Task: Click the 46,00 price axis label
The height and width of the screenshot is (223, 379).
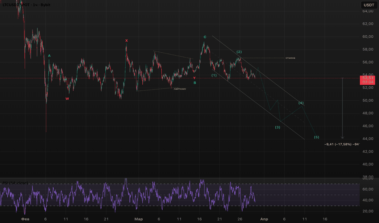Action: 368,126
